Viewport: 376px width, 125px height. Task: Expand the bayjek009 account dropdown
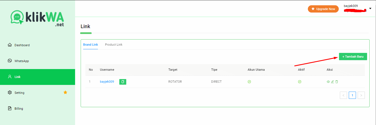coord(370,8)
